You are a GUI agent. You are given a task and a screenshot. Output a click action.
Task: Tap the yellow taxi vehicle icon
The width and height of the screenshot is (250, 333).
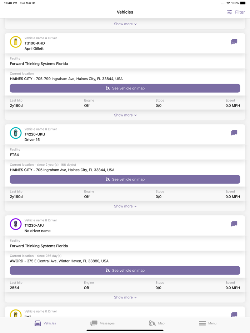[x=15, y=315]
